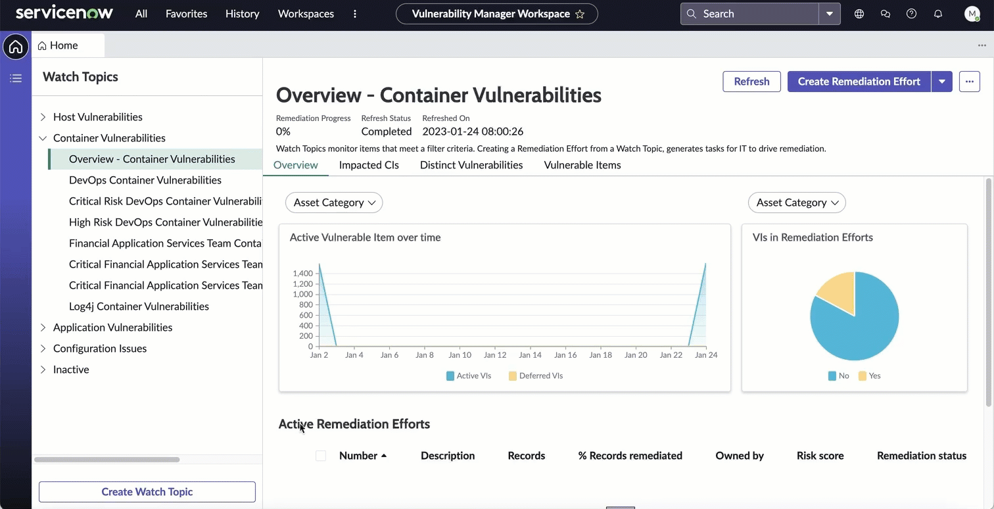
Task: Go to workspace home icon in sidebar
Action: click(x=16, y=47)
